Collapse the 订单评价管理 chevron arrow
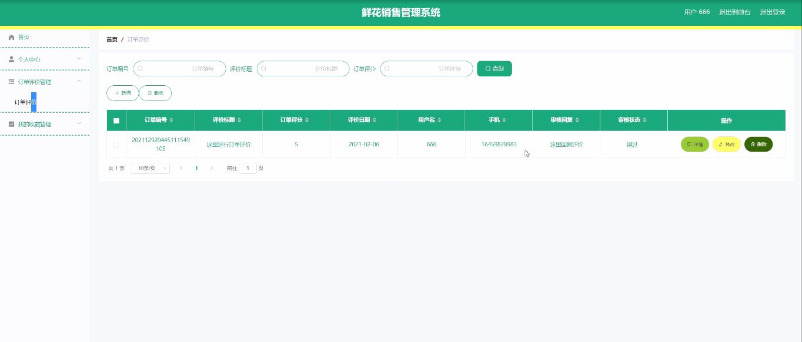Viewport: 802px width, 342px height. pyautogui.click(x=79, y=81)
